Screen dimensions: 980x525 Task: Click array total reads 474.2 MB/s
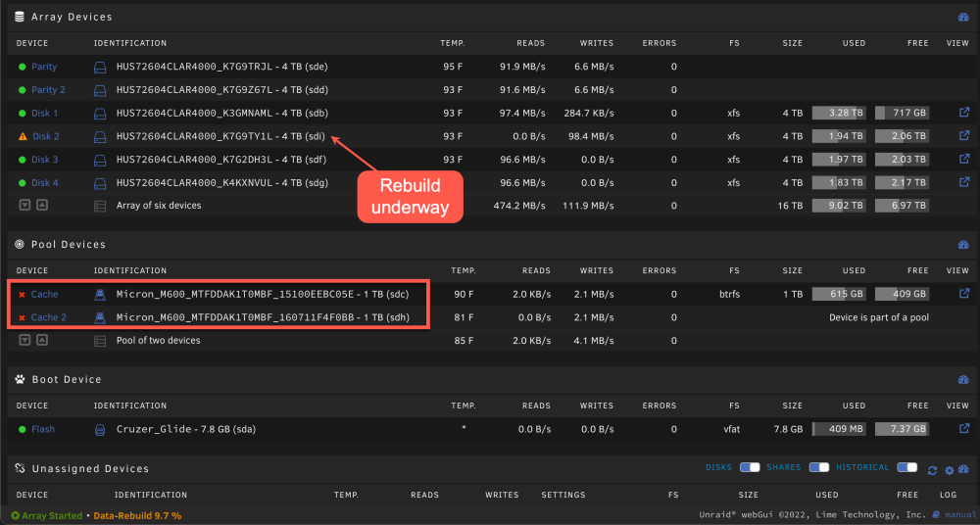point(518,205)
